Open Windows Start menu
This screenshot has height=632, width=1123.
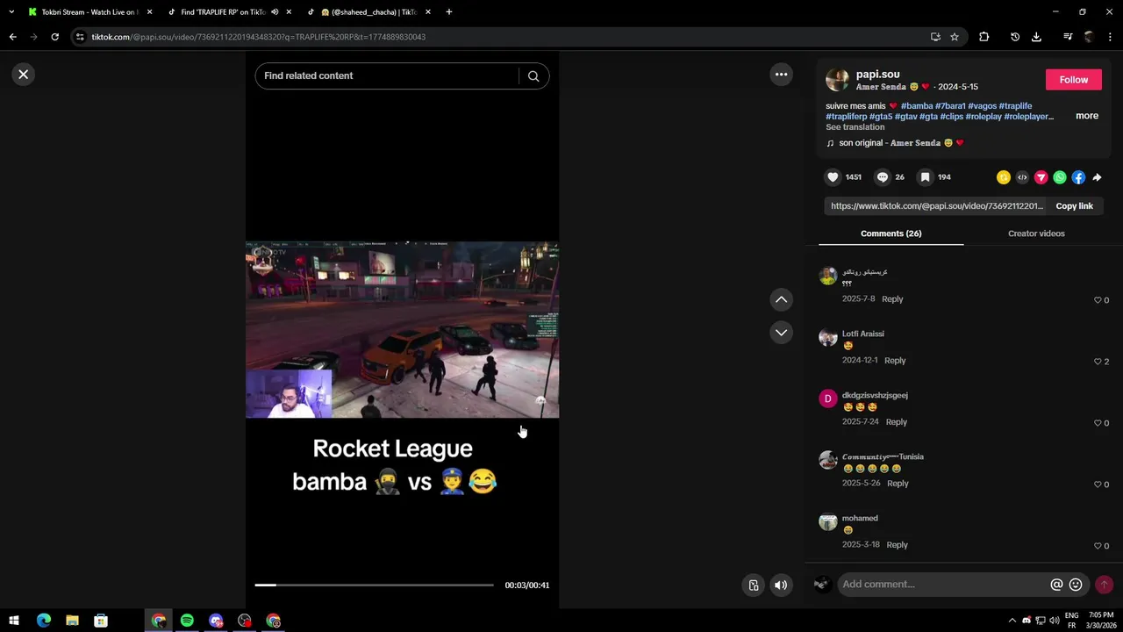14,621
